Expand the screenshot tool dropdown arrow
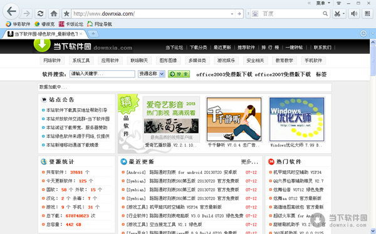This screenshot has width=376, height=234. (x=343, y=14)
